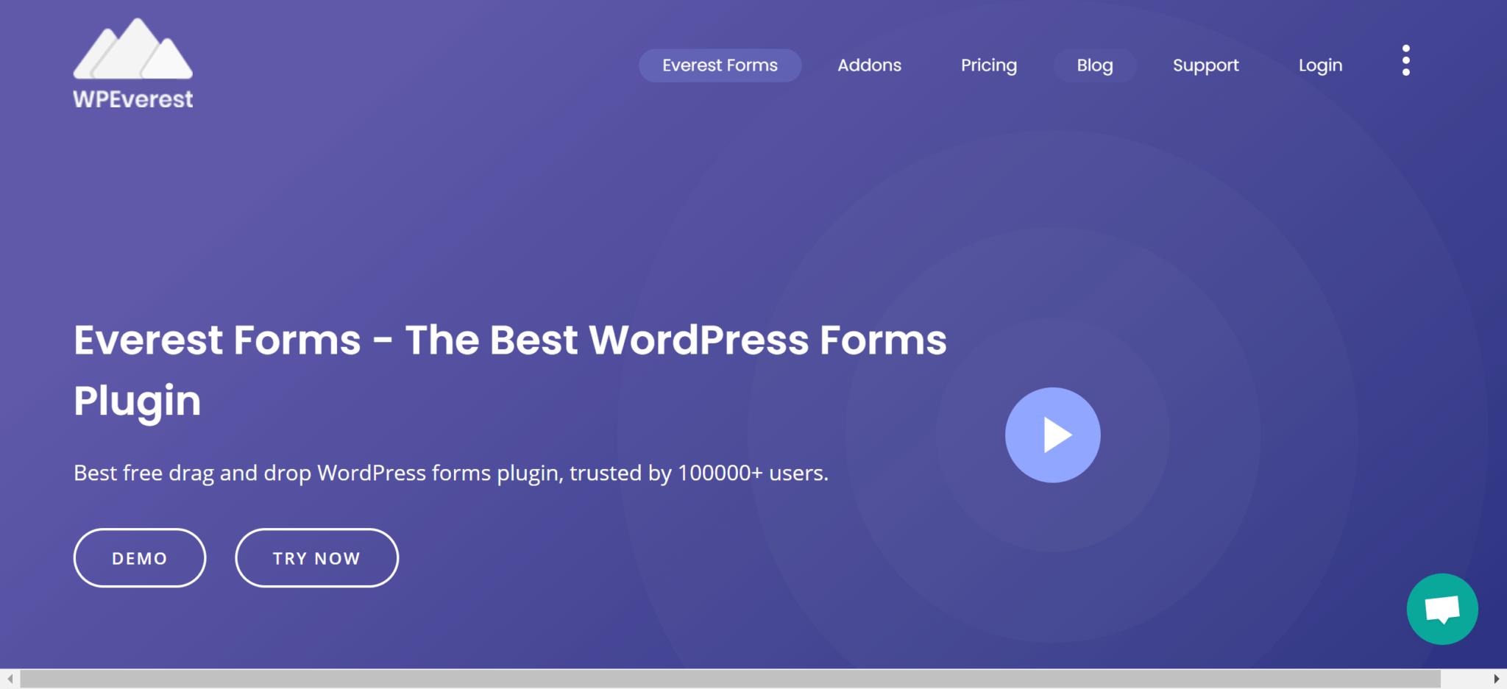Click the scrollbar left arrow
Screen dimensions: 1507x689
coord(10,679)
